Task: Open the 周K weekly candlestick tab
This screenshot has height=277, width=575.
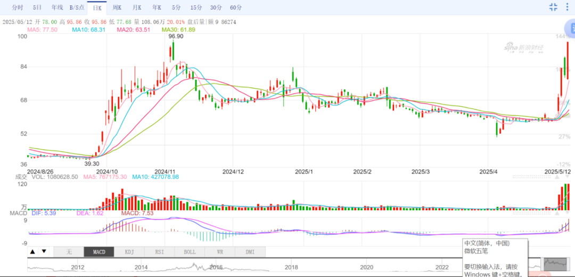Action: coord(117,7)
